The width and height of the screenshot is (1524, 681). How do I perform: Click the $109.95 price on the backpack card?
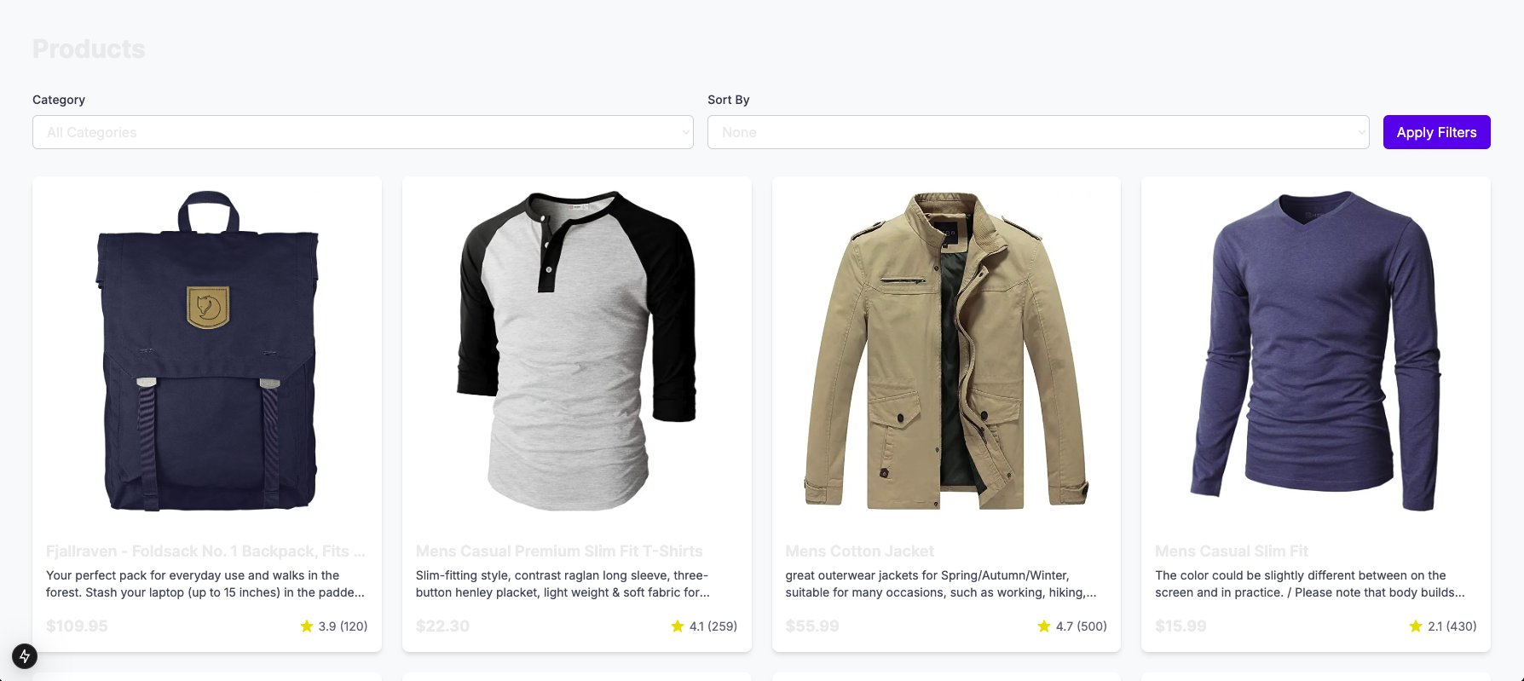coord(77,626)
